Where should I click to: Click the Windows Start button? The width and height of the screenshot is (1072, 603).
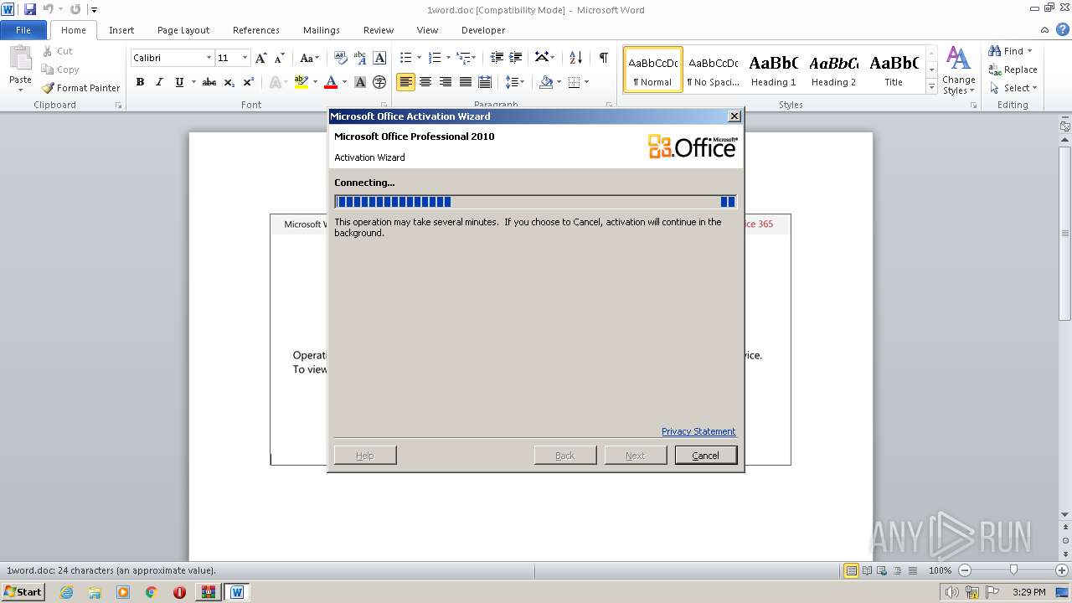click(x=23, y=592)
